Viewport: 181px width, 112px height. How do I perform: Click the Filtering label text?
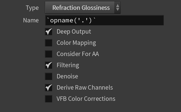click(x=68, y=65)
